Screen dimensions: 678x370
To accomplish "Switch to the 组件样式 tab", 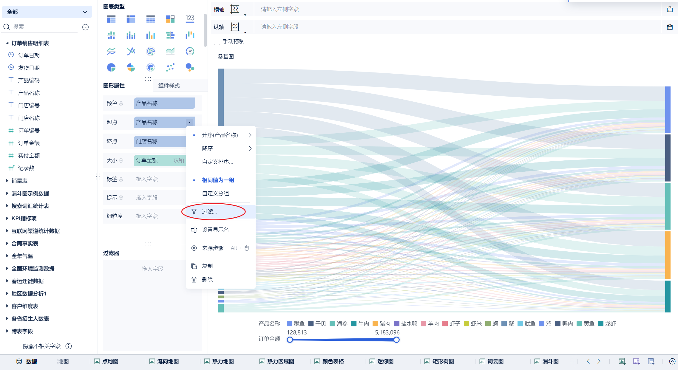I will (x=169, y=86).
